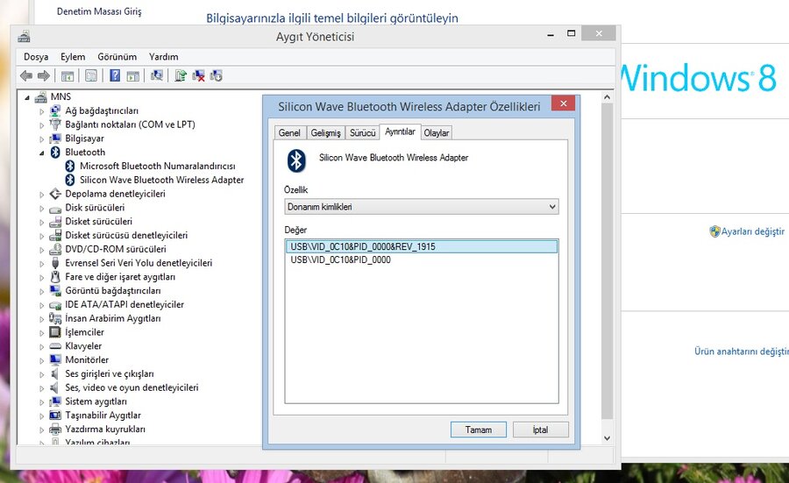Click the Monitörler monitor icon
The width and height of the screenshot is (789, 483).
click(x=55, y=359)
